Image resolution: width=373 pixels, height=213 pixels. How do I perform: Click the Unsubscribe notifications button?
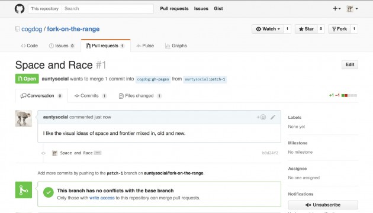(x=323, y=205)
